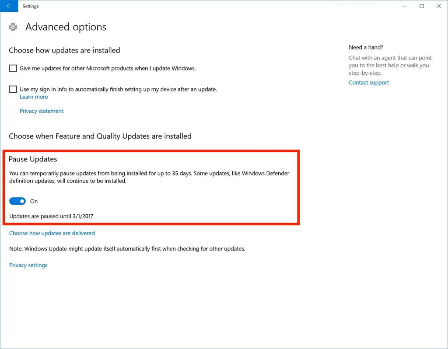Check 'Give me updates for other Microsoft products'
This screenshot has width=448, height=349.
pyautogui.click(x=13, y=68)
